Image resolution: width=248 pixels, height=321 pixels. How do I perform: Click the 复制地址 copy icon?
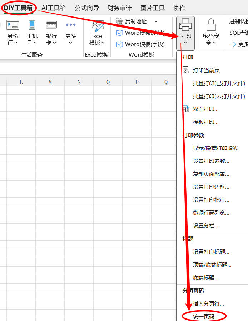(120, 21)
